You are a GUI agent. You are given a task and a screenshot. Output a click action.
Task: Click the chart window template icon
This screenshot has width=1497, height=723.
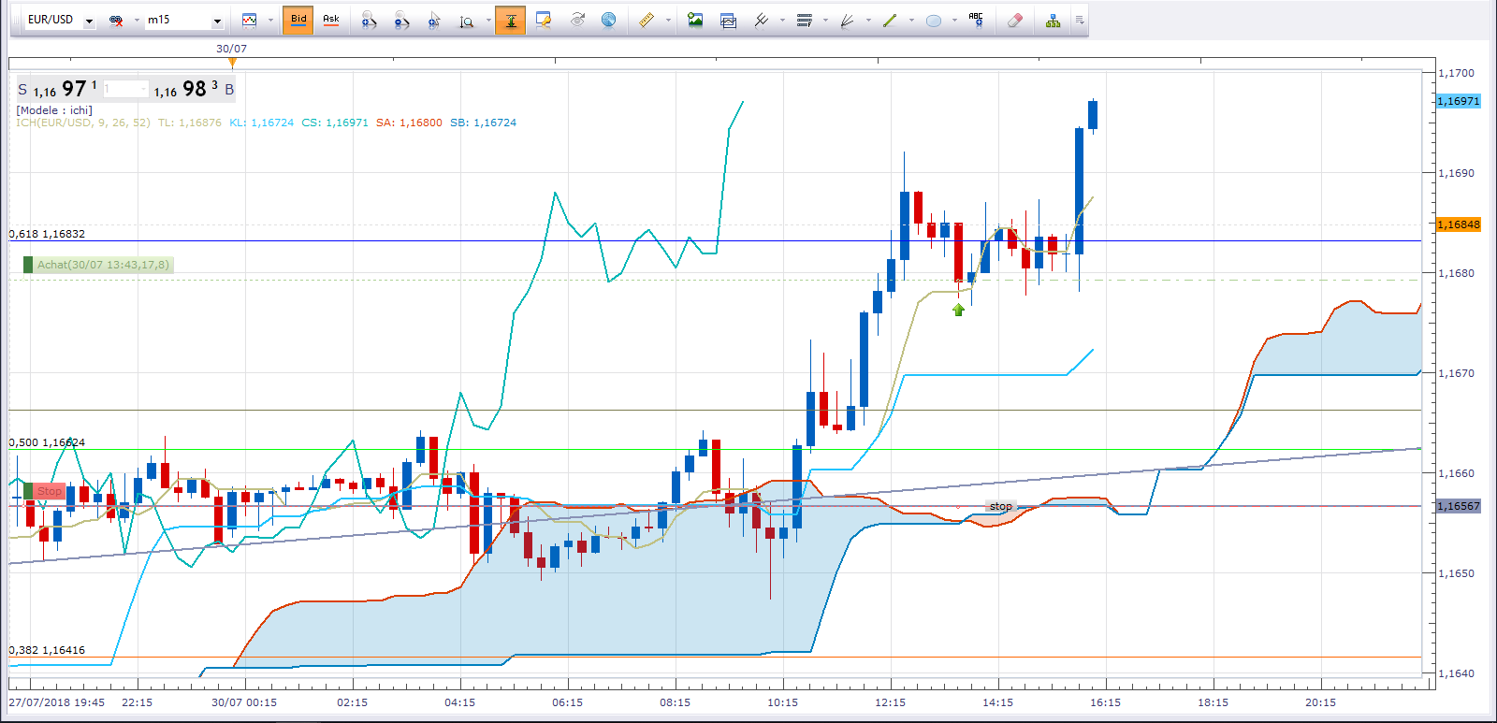pos(728,21)
